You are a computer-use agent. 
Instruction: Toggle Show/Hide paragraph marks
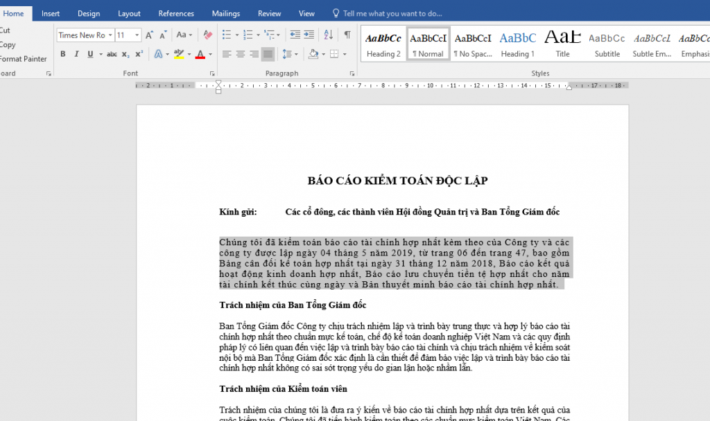(x=347, y=35)
